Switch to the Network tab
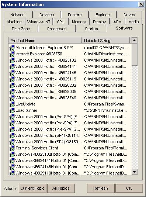The height and width of the screenshot is (197, 146). [x=18, y=15]
